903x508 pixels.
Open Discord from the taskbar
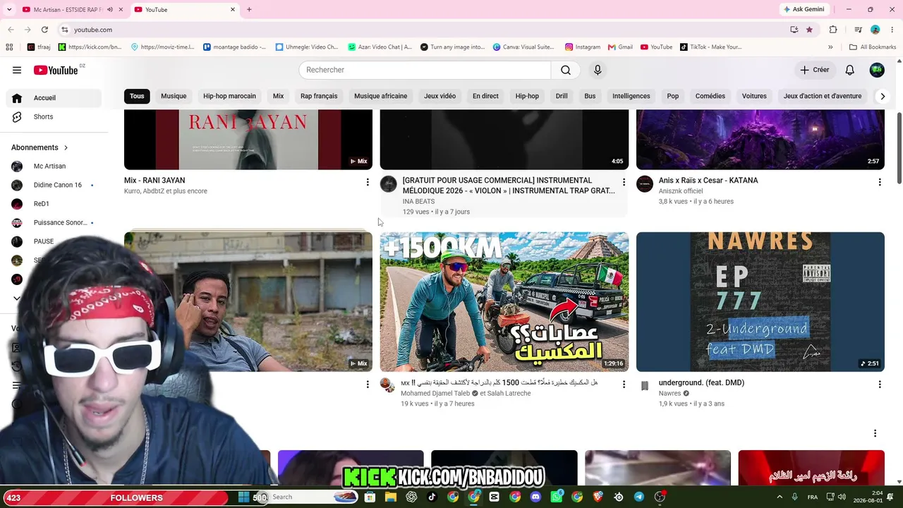tap(535, 497)
